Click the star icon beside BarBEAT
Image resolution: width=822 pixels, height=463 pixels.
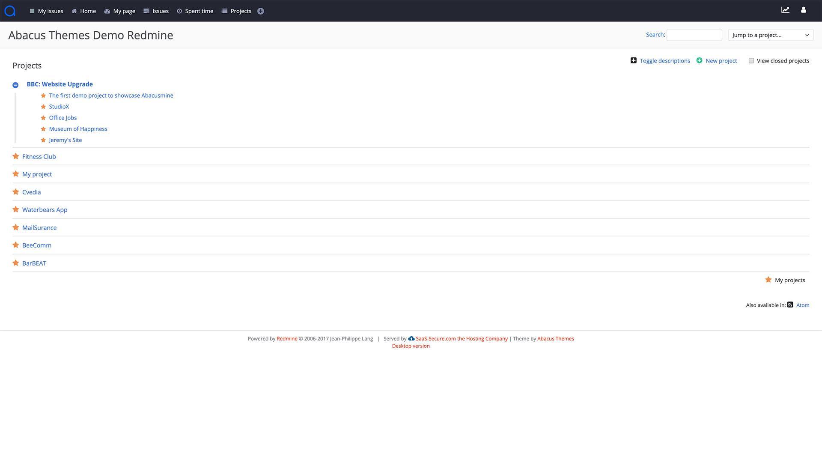(16, 263)
